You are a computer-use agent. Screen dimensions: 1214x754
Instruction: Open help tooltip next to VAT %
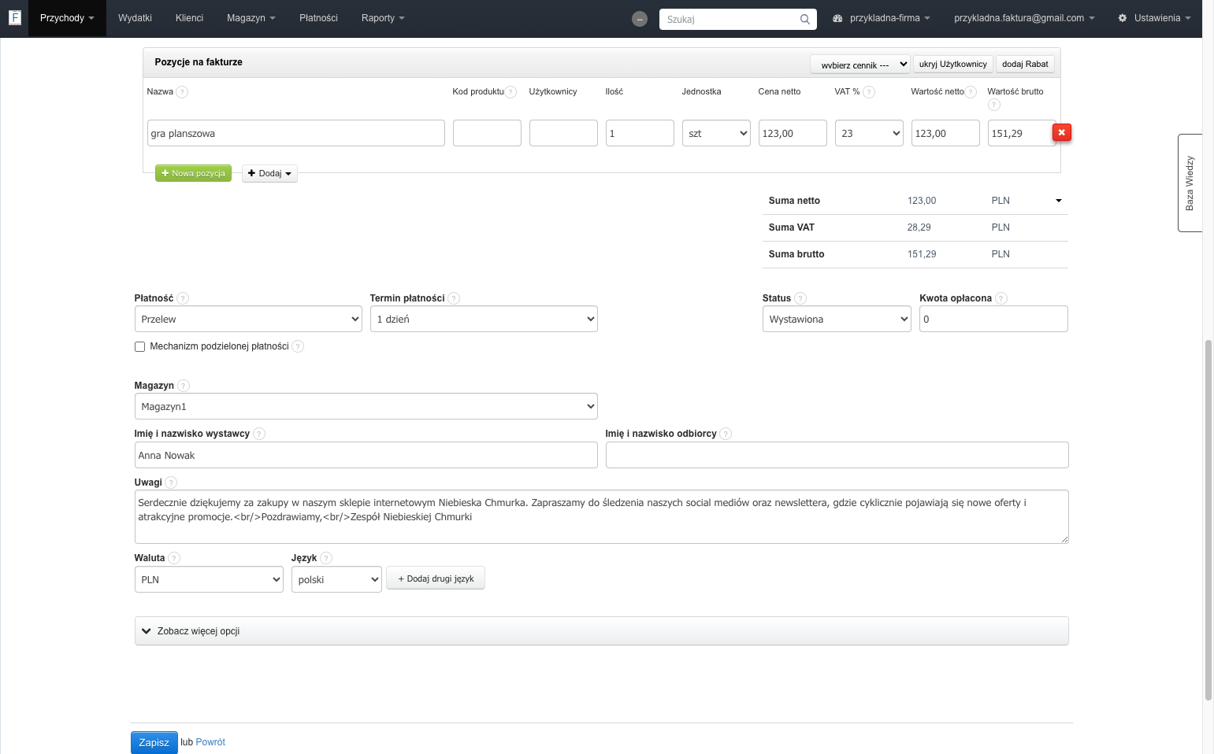pos(869,92)
